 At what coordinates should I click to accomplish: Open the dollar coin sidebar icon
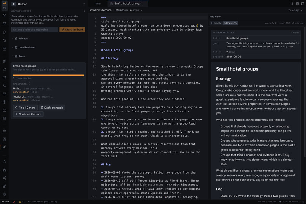tap(4, 102)
